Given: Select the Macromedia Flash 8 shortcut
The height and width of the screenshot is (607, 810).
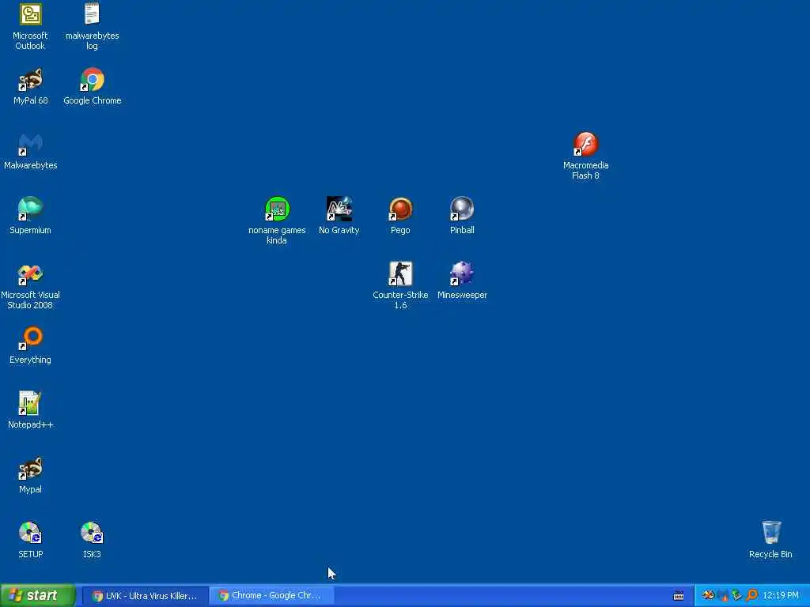Looking at the screenshot, I should tap(586, 156).
